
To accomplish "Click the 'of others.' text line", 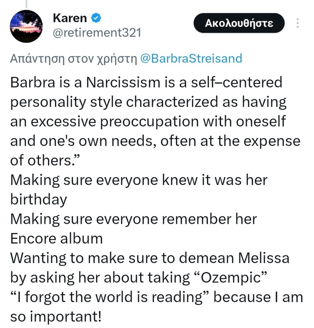I will coord(45,160).
